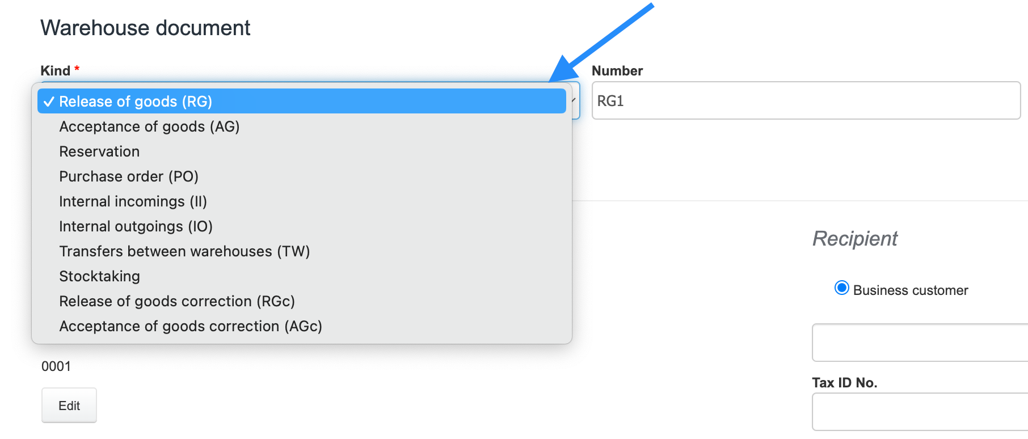Select Internal incomings (II) option
This screenshot has width=1028, height=439.
pos(133,201)
